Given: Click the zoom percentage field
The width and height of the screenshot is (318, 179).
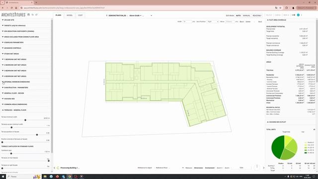Looking at the screenshot, I should 241,168.
